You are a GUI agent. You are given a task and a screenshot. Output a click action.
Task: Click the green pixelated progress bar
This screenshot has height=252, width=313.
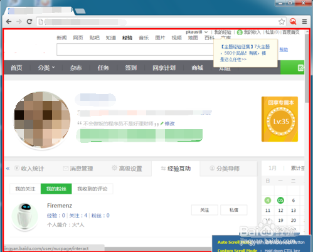click(x=139, y=135)
